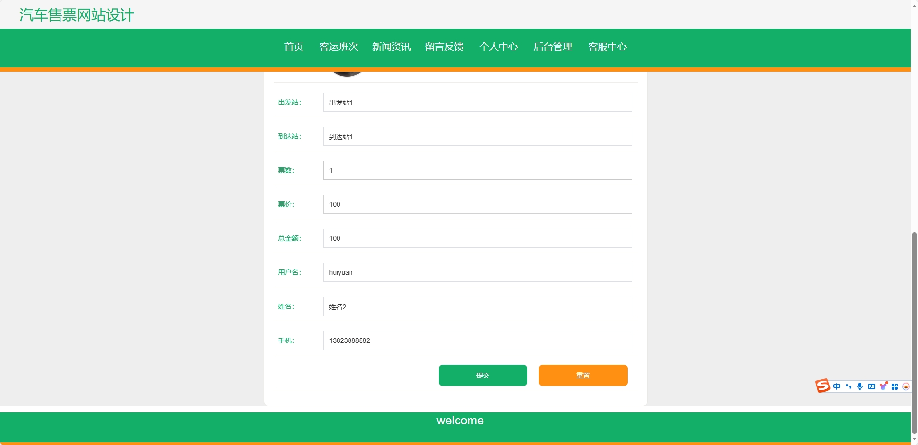Reset the form with 重置
The height and width of the screenshot is (445, 918).
point(582,375)
